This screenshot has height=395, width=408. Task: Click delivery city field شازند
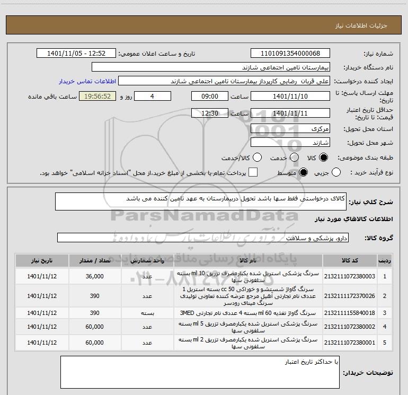(290, 143)
